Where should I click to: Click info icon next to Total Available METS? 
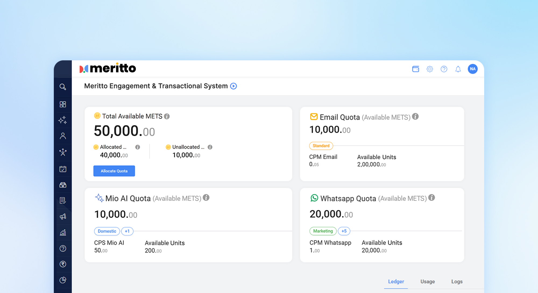click(167, 116)
